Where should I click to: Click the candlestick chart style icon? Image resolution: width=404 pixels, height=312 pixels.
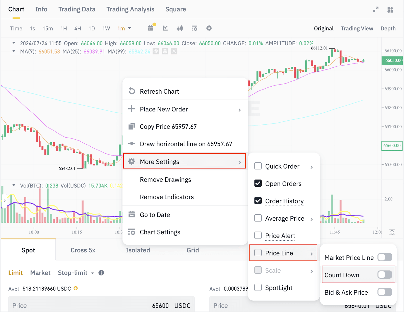click(x=180, y=28)
